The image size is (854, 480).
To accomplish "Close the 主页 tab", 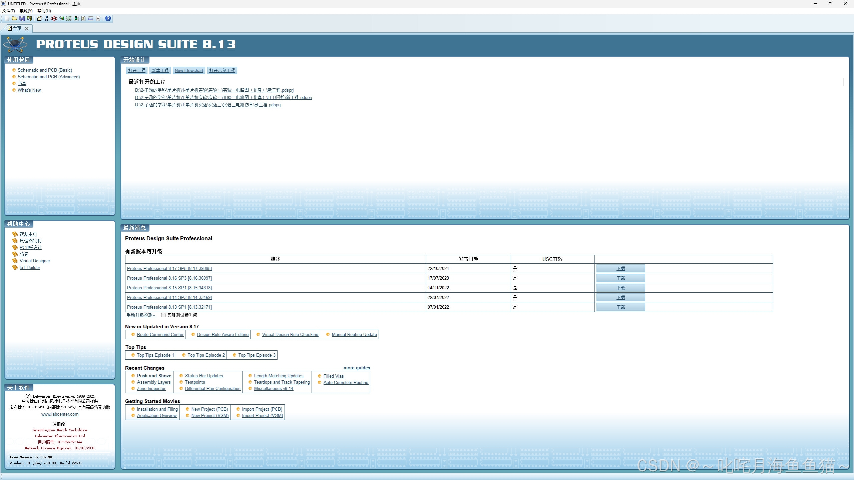I will coord(27,29).
